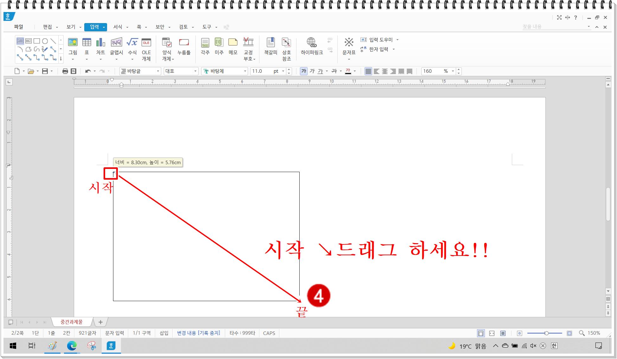
Task: Insert a 누름틀 field
Action: click(x=184, y=46)
